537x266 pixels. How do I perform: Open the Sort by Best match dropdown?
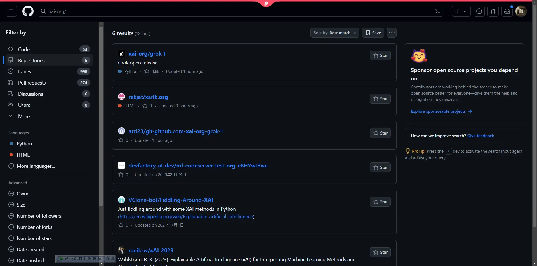coord(335,33)
